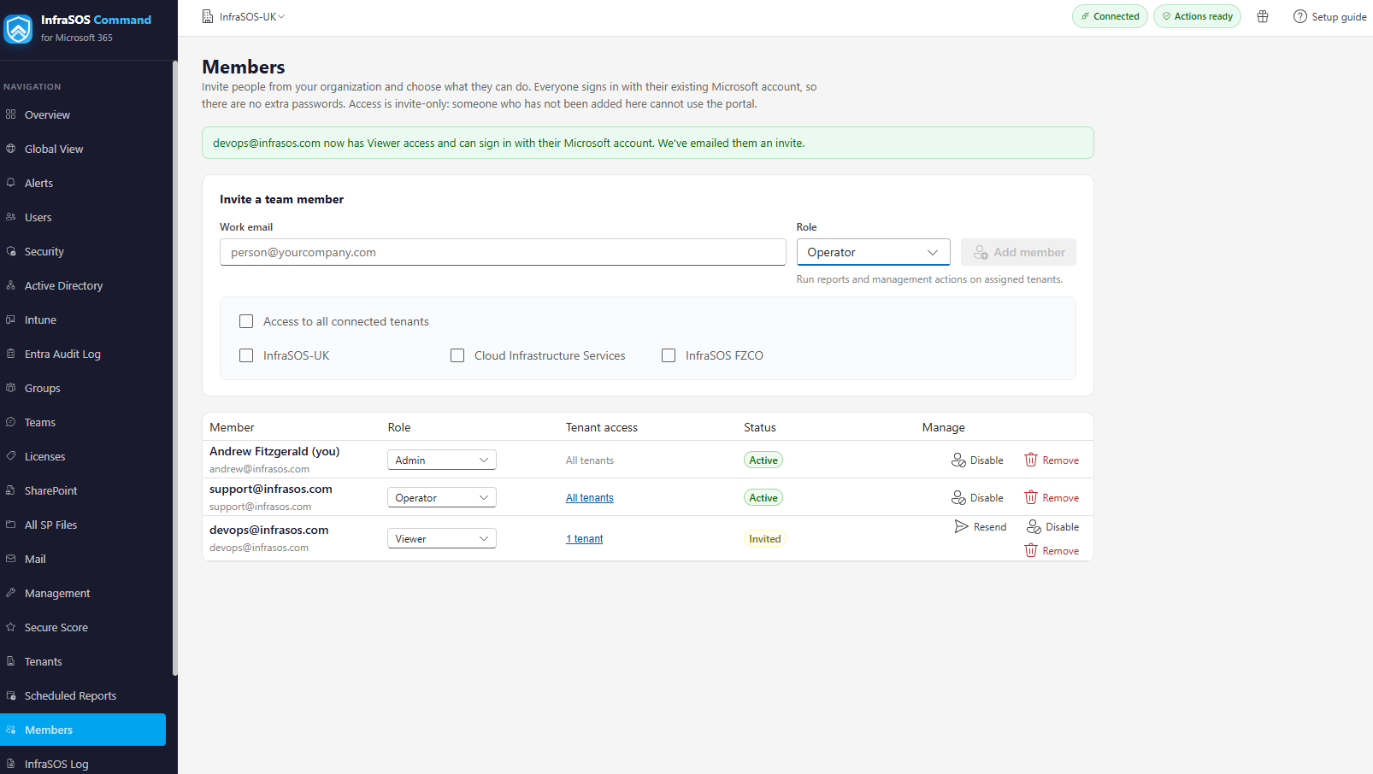1373x774 pixels.
Task: Tick the InfraSOS-UK tenant checkbox
Action: (246, 355)
